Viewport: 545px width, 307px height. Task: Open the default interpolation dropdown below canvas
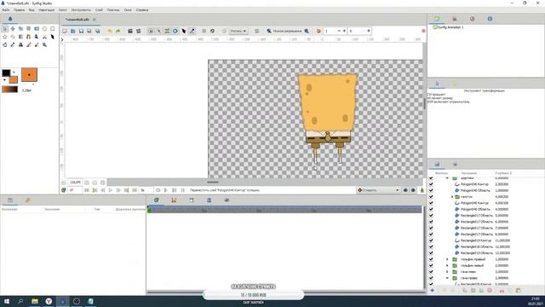tap(378, 190)
